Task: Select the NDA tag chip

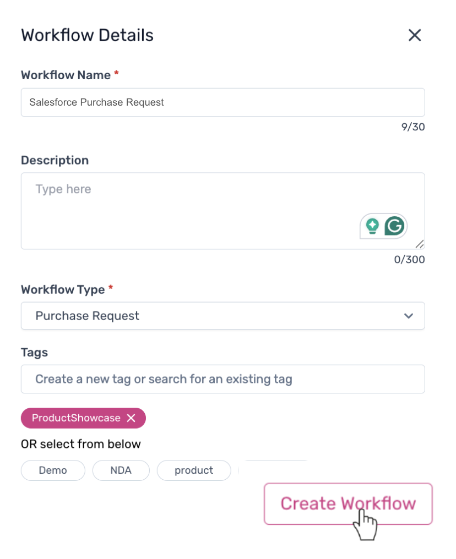Action: coord(121,470)
